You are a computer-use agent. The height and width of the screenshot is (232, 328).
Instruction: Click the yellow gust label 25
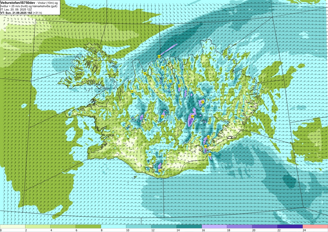(162, 117)
